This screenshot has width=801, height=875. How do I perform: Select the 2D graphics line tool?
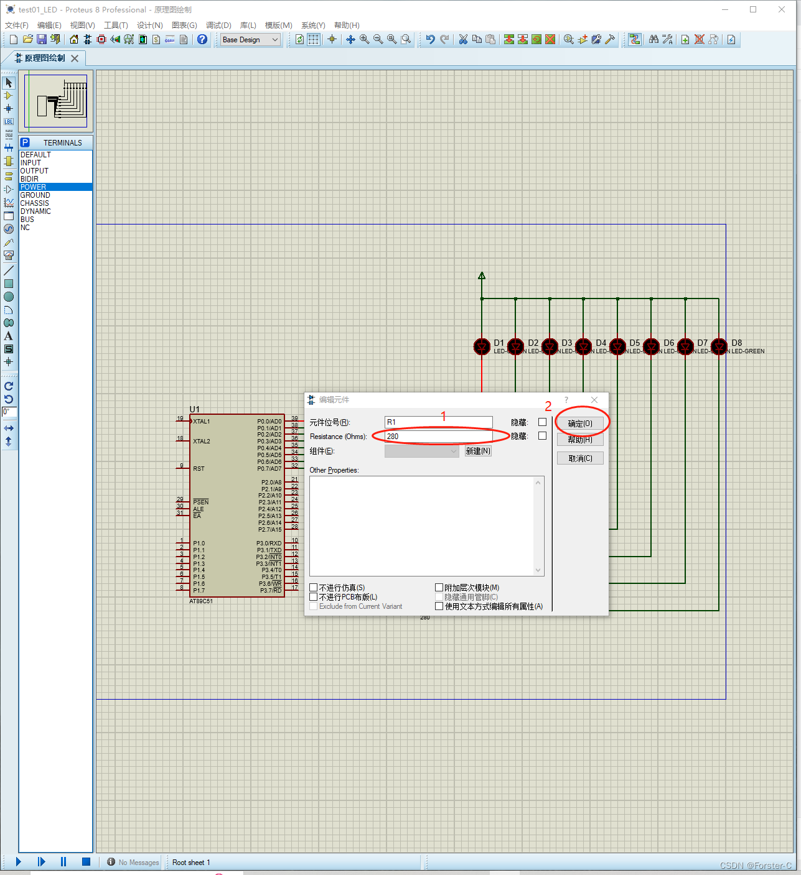click(9, 271)
